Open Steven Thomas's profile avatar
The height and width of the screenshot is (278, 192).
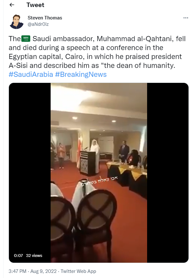17,22
